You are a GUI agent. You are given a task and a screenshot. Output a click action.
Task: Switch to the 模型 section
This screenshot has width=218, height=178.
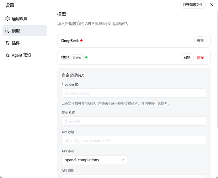(x=25, y=31)
